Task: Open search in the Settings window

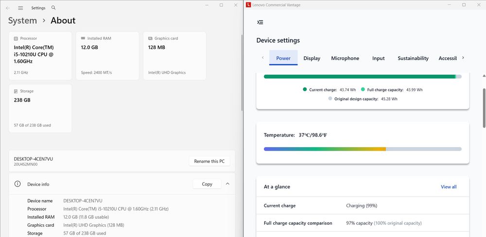Action: [x=53, y=8]
